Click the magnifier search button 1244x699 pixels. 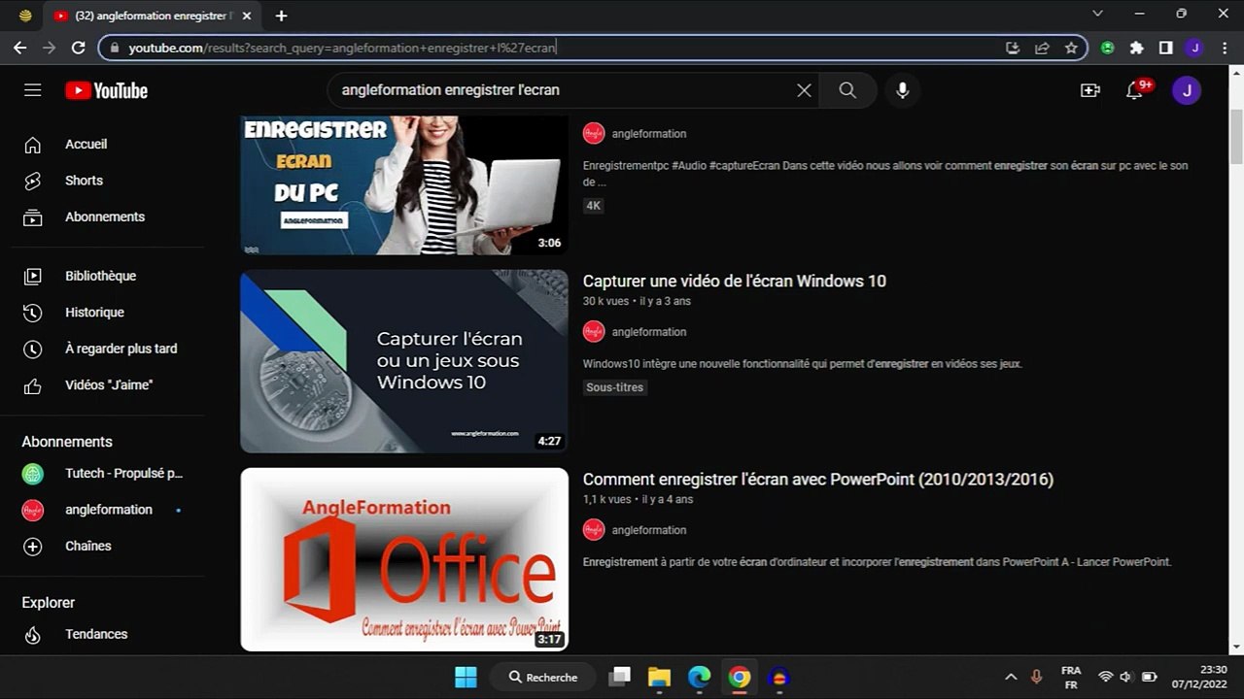coord(847,90)
